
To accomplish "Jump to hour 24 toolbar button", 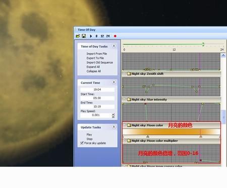I will 108,36.
